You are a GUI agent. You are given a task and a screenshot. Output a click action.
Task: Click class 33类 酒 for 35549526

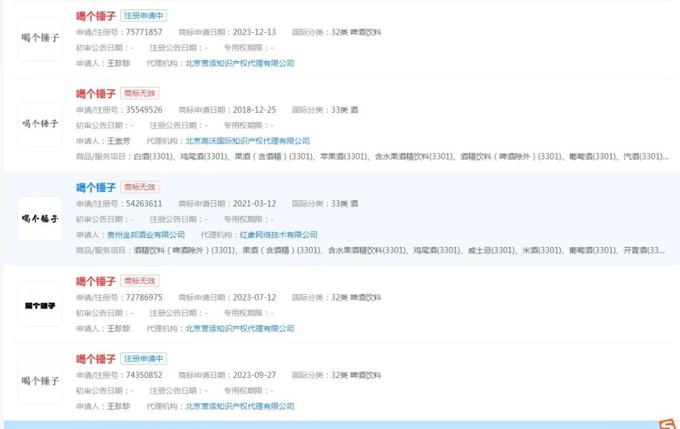pyautogui.click(x=344, y=110)
